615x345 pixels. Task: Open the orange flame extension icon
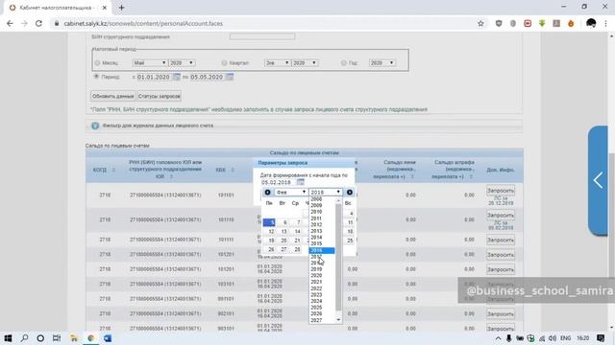(x=571, y=23)
